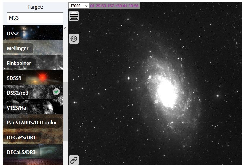The height and width of the screenshot is (165, 242).
Task: Click the green checkmark on DSS2/red
Action: point(56,92)
